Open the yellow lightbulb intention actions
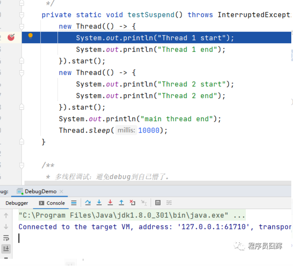The height and width of the screenshot is (268, 293). pyautogui.click(x=31, y=36)
